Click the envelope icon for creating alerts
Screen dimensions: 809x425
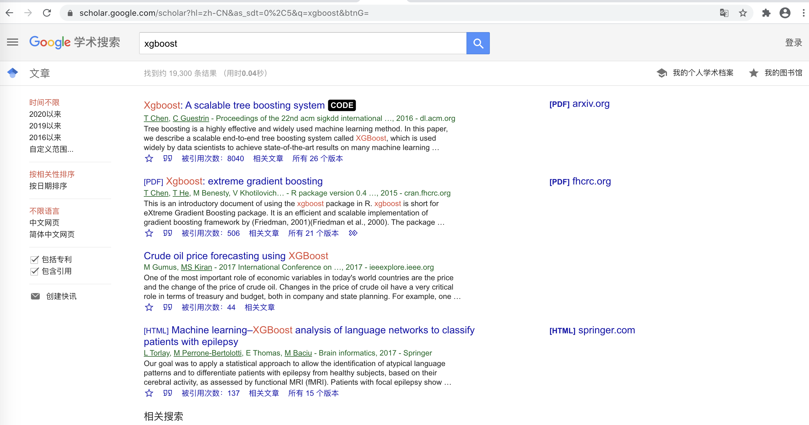(35, 296)
